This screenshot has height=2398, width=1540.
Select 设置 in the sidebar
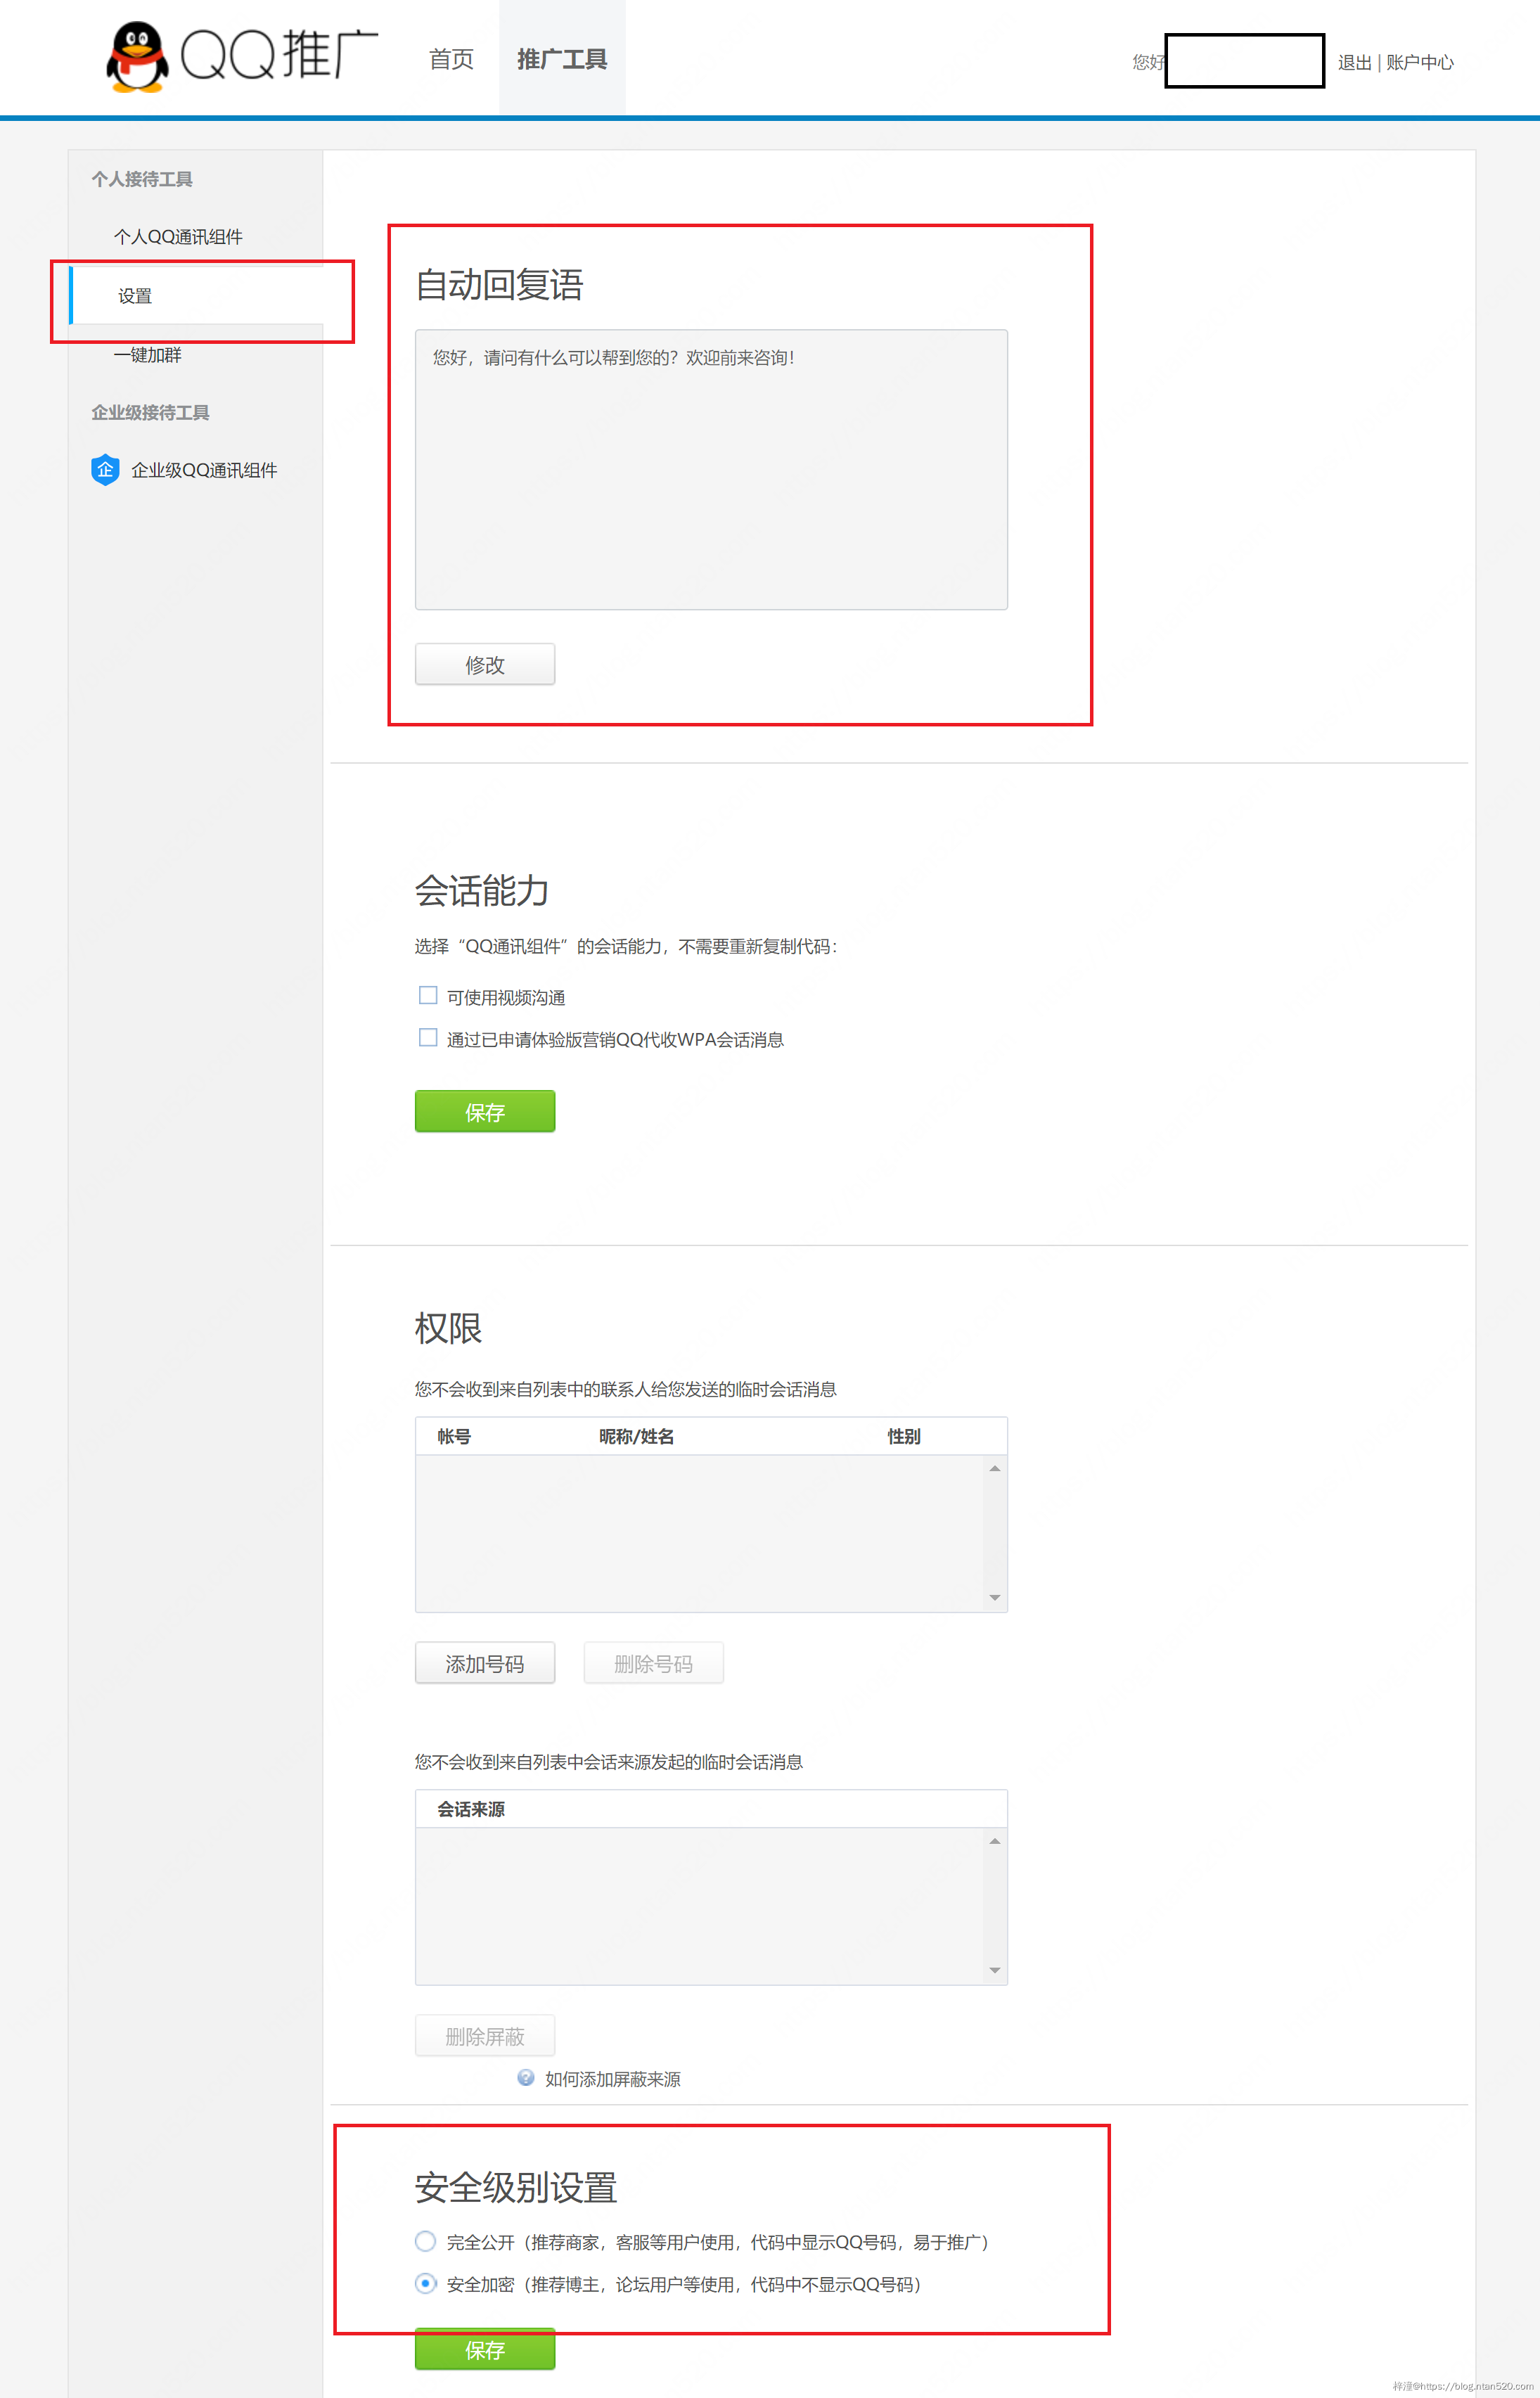coord(196,296)
